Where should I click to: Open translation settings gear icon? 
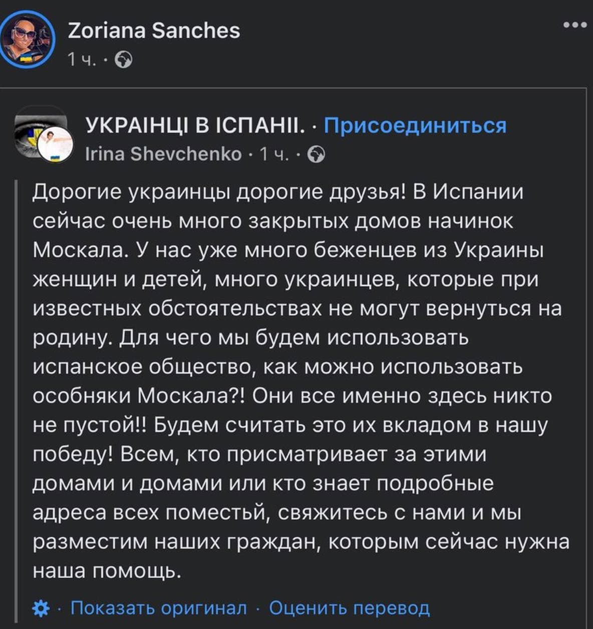41,608
